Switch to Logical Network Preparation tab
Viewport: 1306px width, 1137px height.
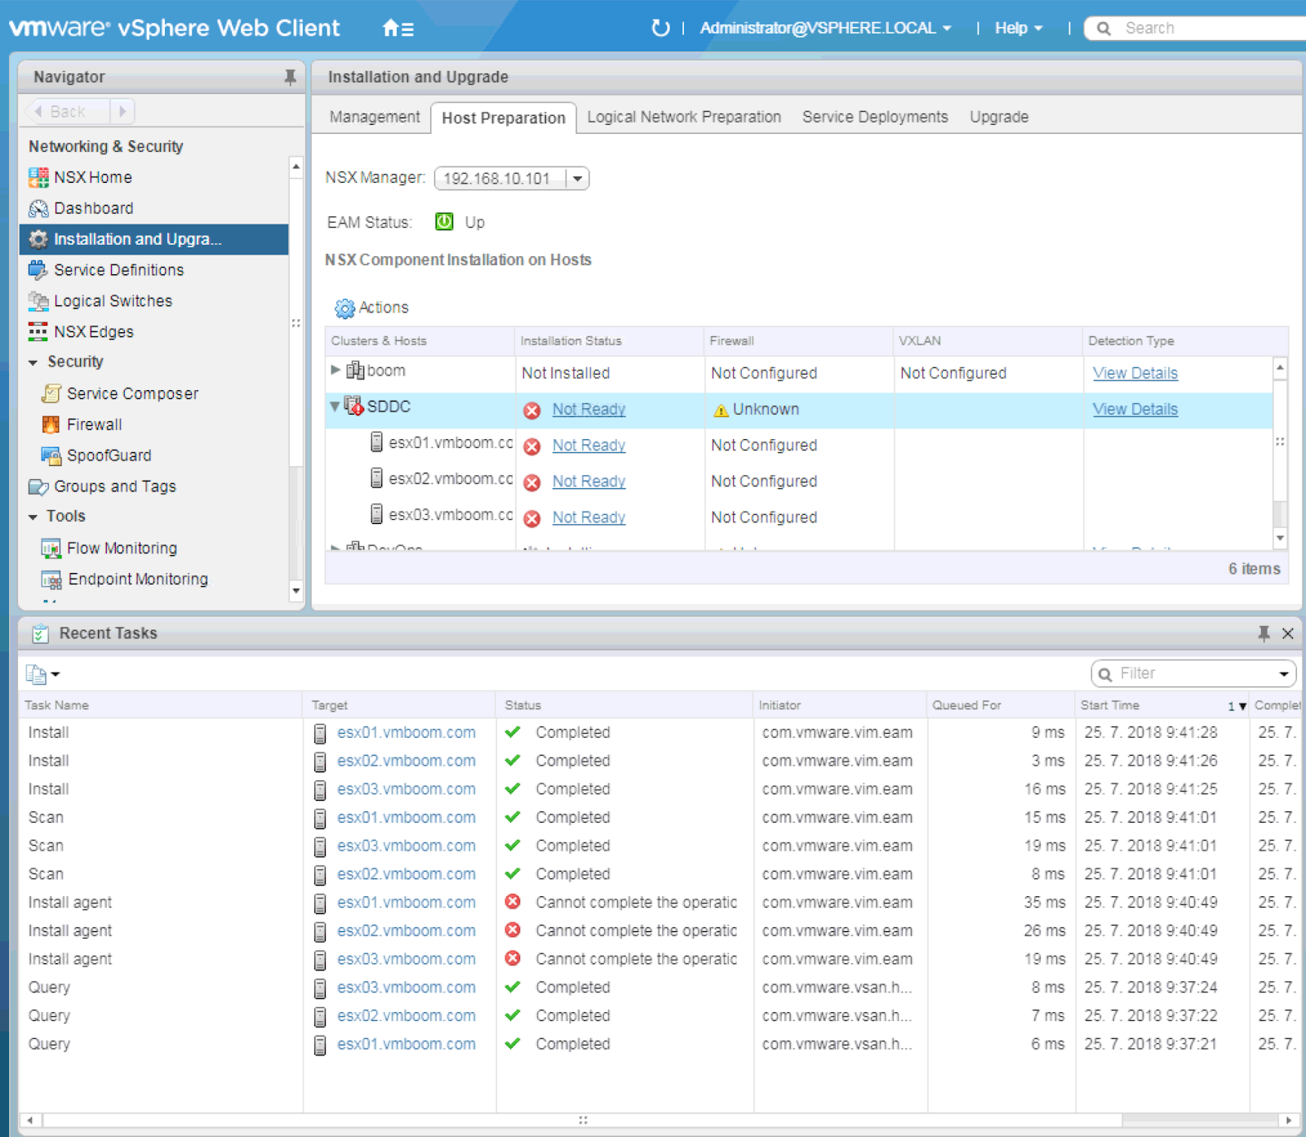click(683, 117)
